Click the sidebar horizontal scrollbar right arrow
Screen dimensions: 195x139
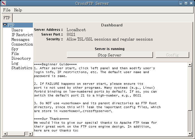(30, 134)
